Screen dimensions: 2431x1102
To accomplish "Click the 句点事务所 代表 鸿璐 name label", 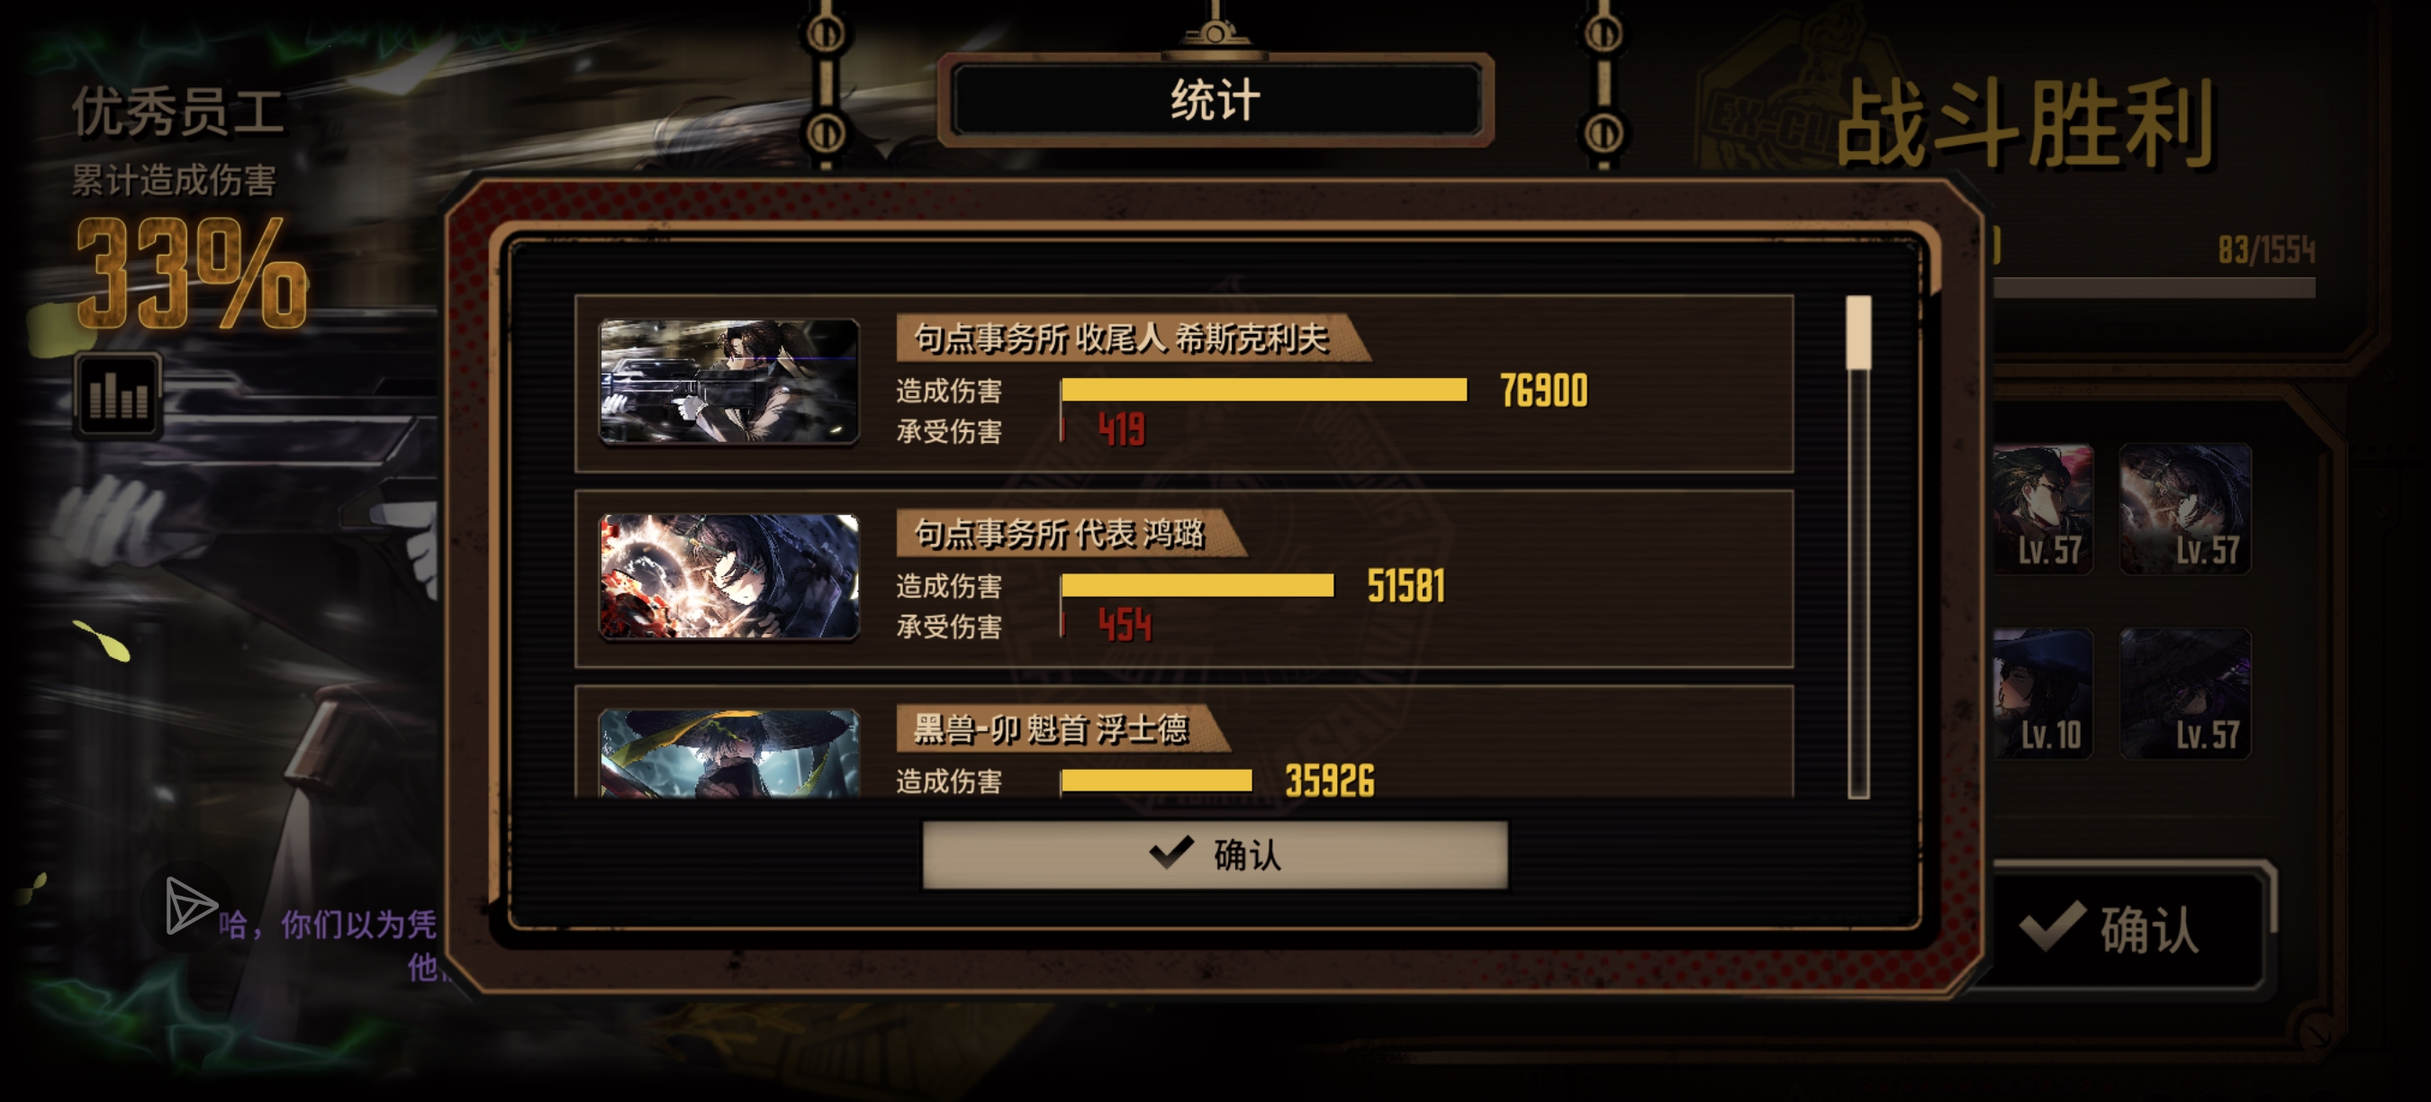I will 1059,533.
